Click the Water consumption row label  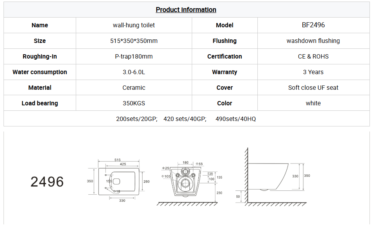(40, 72)
